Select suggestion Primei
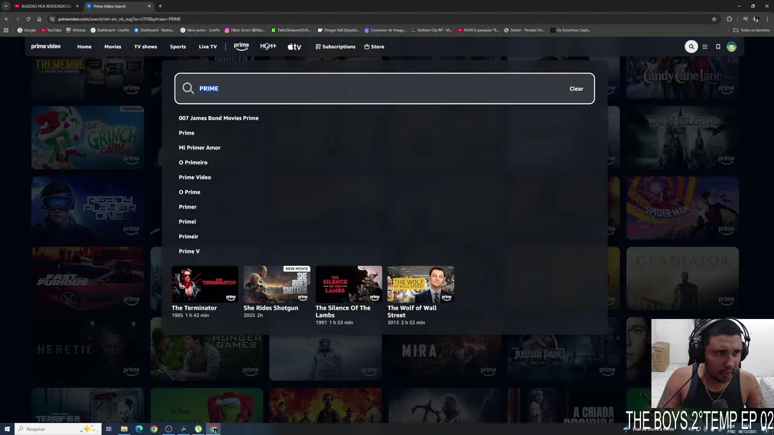 [187, 222]
